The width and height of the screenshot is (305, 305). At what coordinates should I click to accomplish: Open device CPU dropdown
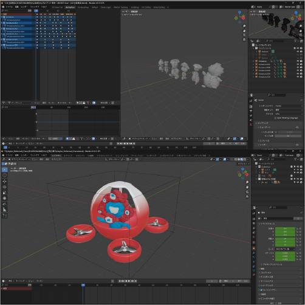(289, 114)
